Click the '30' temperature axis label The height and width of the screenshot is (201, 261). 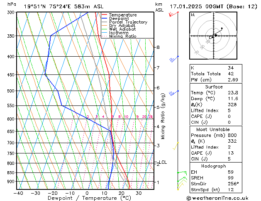pyautogui.click(x=139, y=193)
